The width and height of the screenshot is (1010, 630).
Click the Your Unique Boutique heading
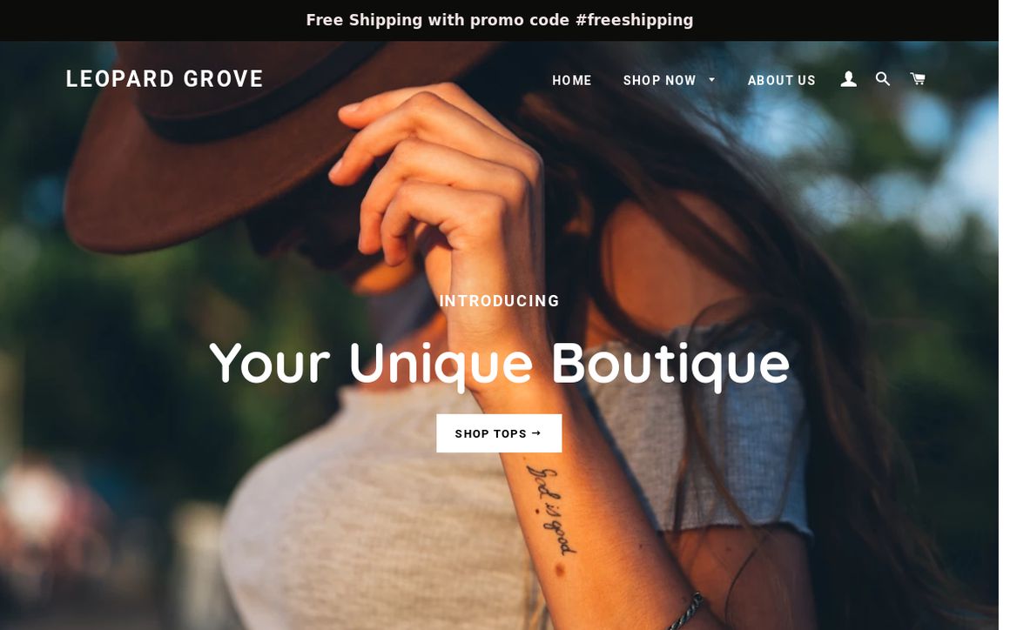pos(499,365)
